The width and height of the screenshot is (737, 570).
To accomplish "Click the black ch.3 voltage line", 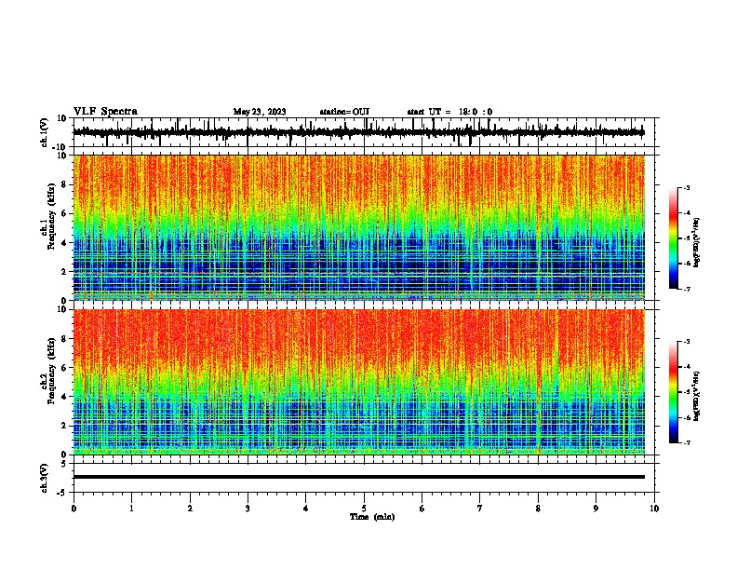I will (x=358, y=477).
